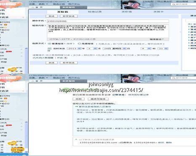The width and height of the screenshot is (196, 156).
Task: Click the 开启 link in billing reminder line
Action: pyautogui.click(x=60, y=58)
